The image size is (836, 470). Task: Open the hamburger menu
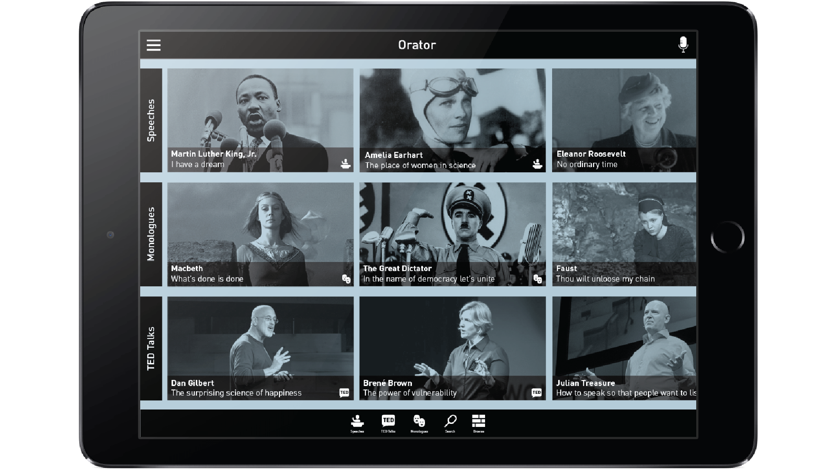pos(153,45)
